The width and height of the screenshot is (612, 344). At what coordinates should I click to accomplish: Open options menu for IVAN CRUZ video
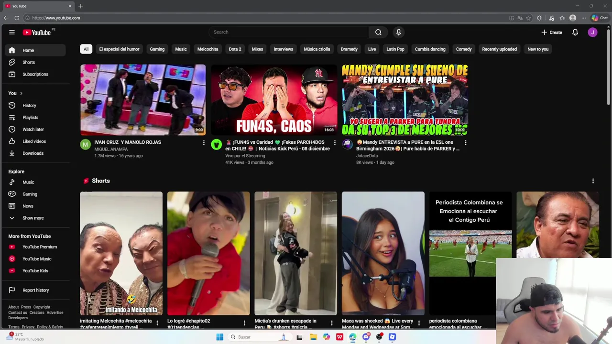point(204,143)
